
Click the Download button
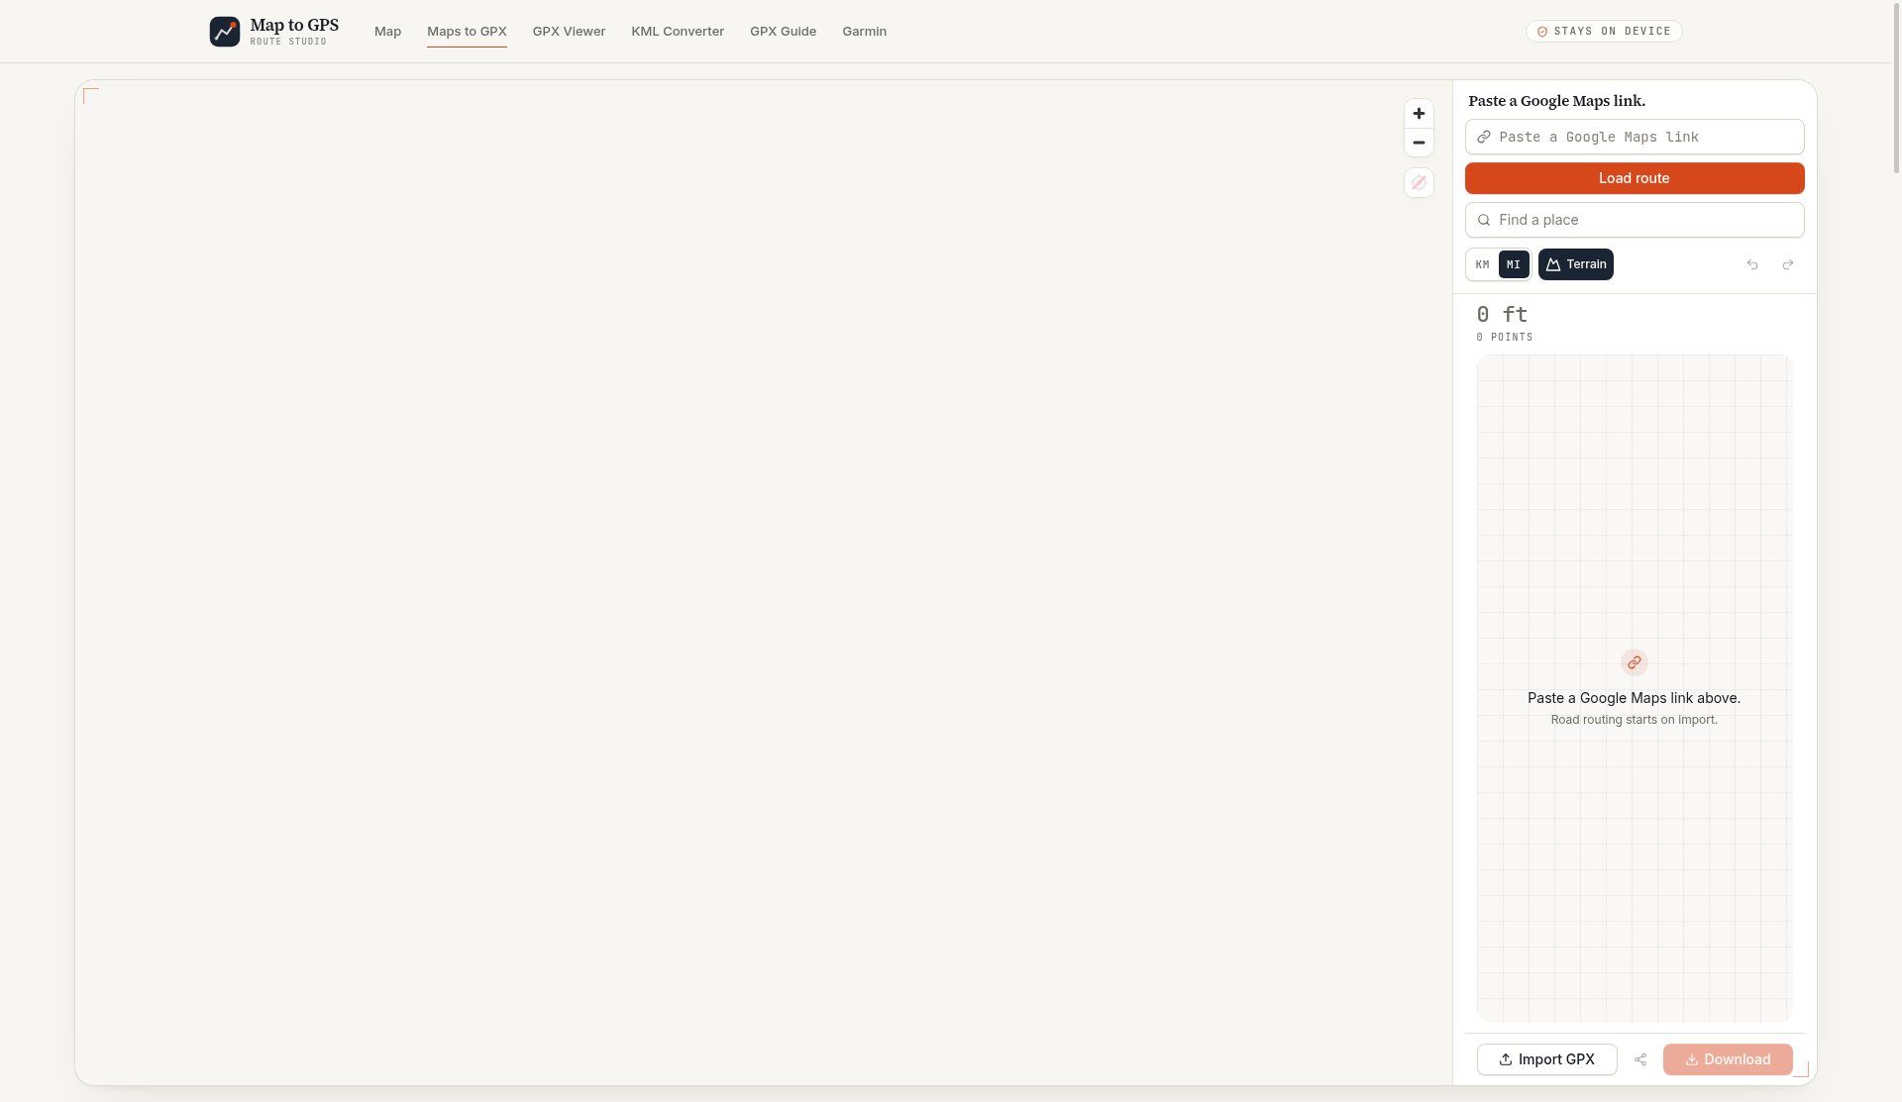coord(1728,1059)
